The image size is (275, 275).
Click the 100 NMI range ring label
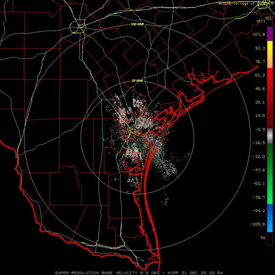coord(137,24)
